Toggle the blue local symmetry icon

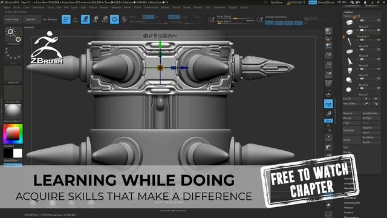click(x=328, y=104)
